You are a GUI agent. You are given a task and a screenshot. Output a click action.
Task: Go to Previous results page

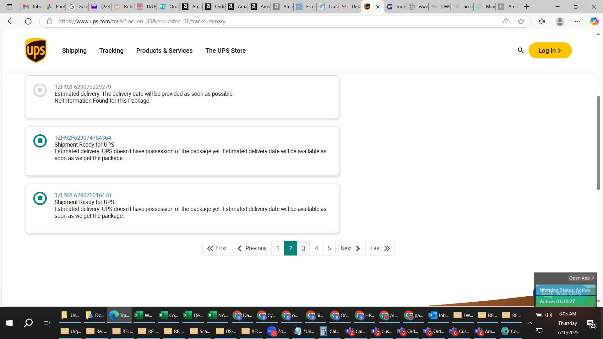click(252, 248)
